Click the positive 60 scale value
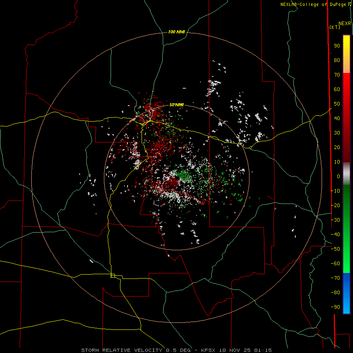353x353 pixels. point(337,89)
